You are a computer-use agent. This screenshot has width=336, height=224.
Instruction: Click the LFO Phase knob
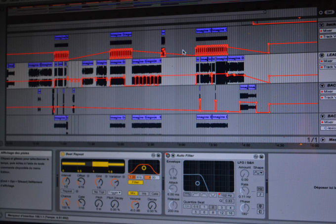click(245, 208)
